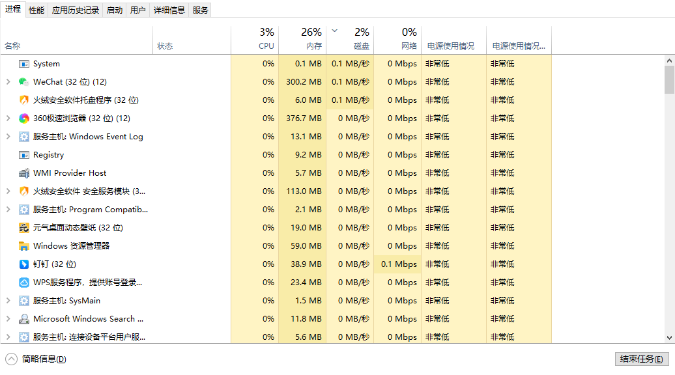Screen dimensions: 675x375
Task: Expand the 服务主机: SysMain entry
Action: [8, 301]
